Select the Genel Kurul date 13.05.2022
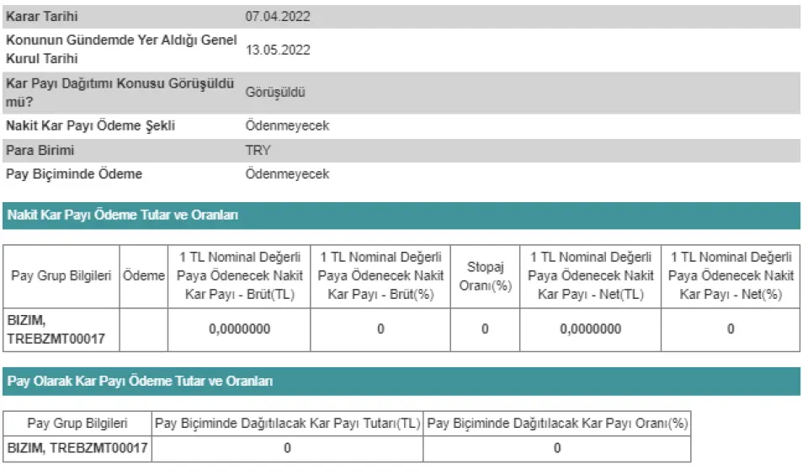The height and width of the screenshot is (475, 808). [x=278, y=51]
